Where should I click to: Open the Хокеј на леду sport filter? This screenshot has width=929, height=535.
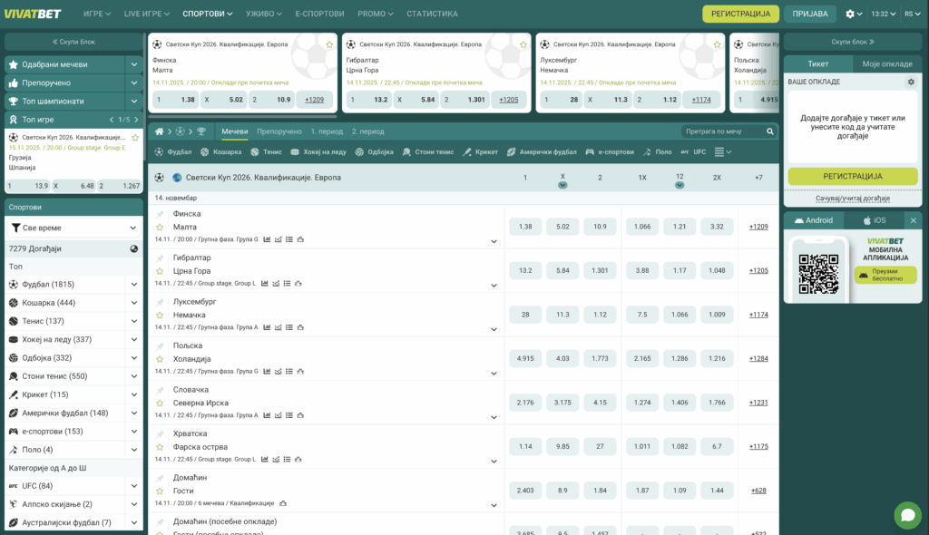click(x=297, y=152)
